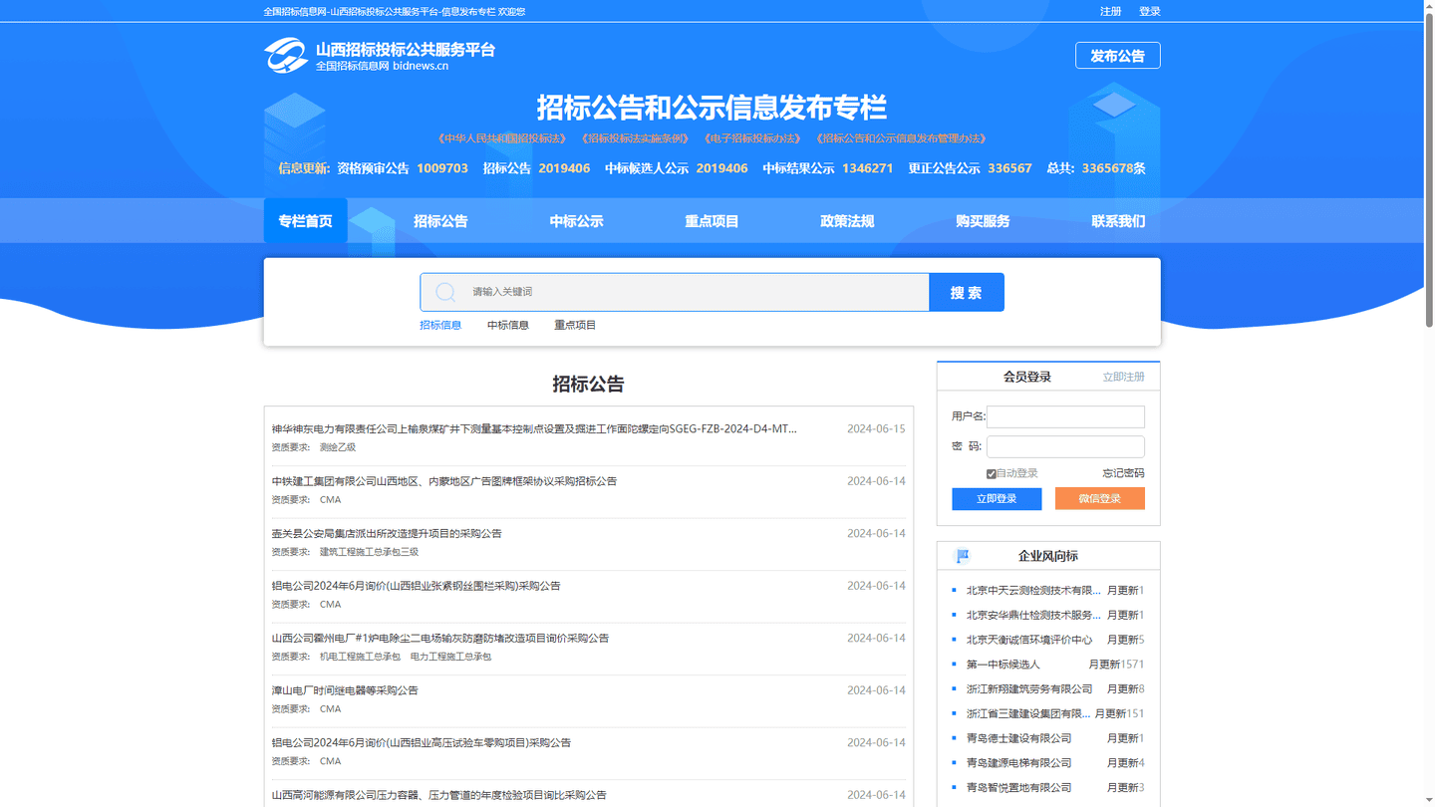Viewport: 1435px width, 807px height.
Task: Open the 购买服务 tab
Action: (x=983, y=220)
